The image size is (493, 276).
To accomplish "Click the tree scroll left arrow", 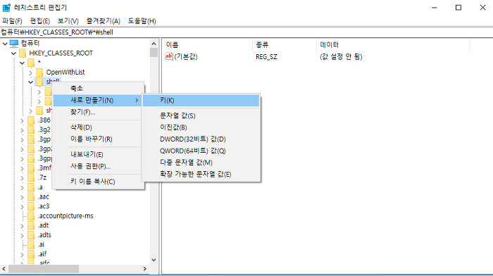I will click(4, 269).
